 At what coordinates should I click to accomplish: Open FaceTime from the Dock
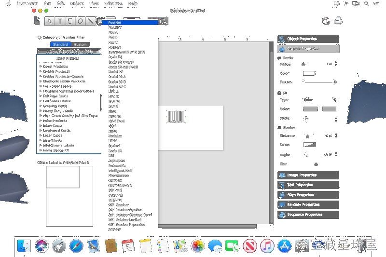click(x=232, y=246)
